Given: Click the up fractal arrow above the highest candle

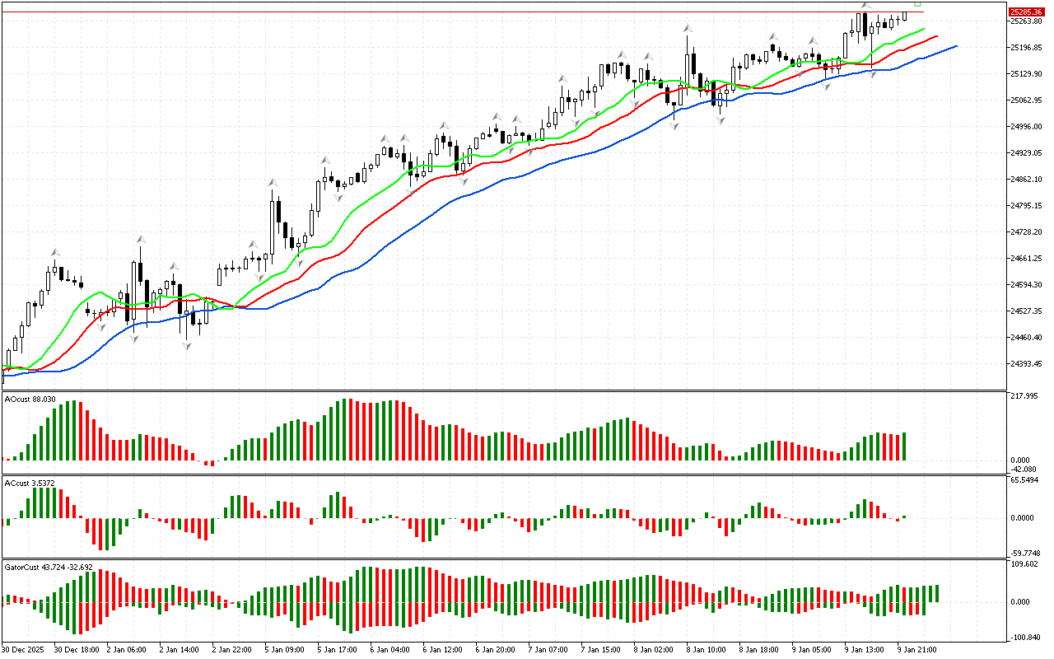Looking at the screenshot, I should [865, 6].
